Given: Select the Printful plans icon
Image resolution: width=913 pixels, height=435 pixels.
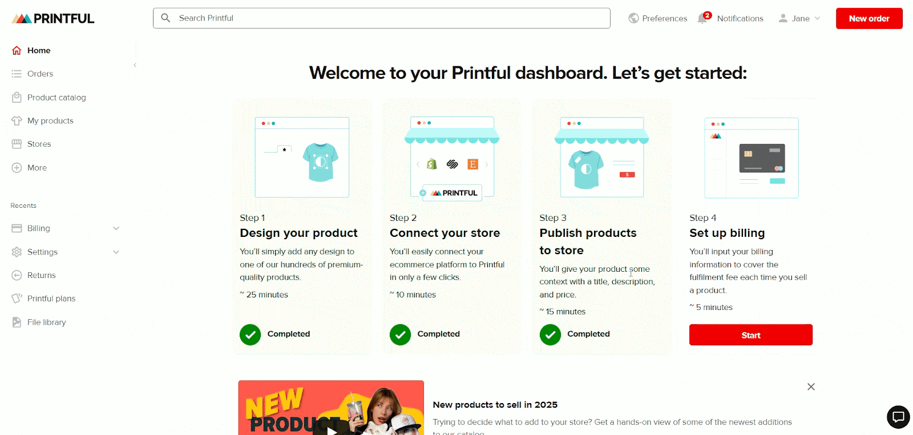Looking at the screenshot, I should pyautogui.click(x=17, y=298).
